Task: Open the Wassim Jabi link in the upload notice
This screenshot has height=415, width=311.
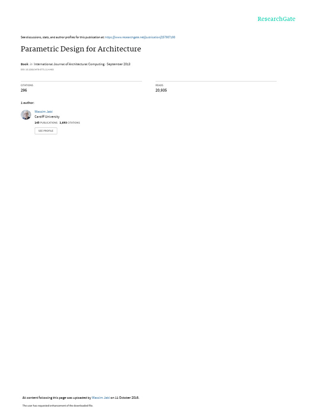Action: pyautogui.click(x=101, y=398)
